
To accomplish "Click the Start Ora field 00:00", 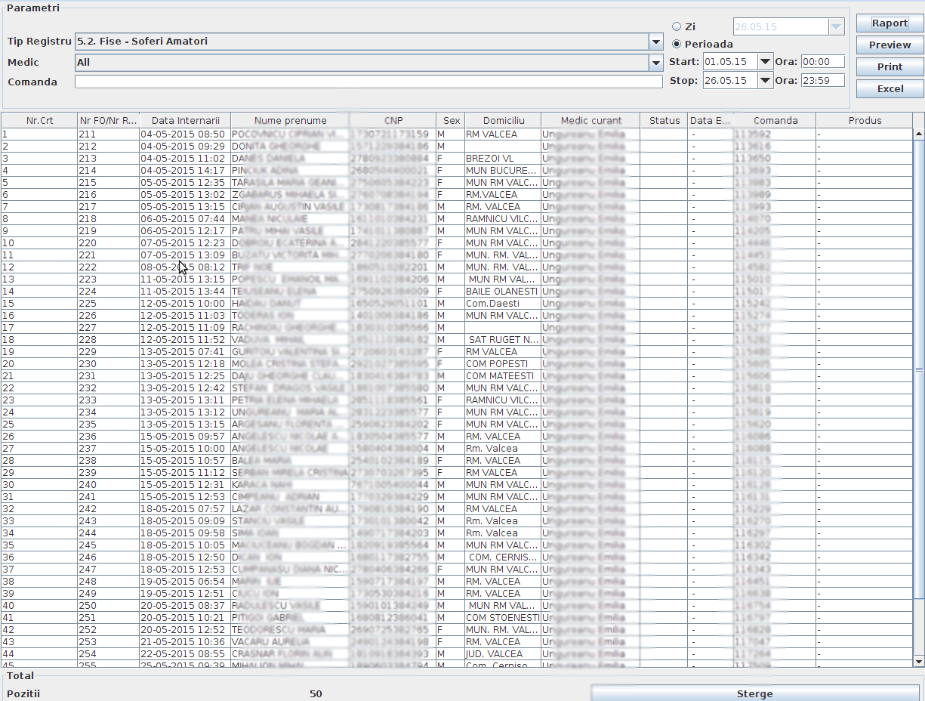I will tap(822, 62).
